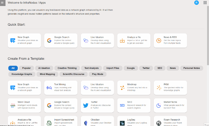The image size is (209, 126).
Task: Click the Mindmap icon
Action: pos(122,88)
